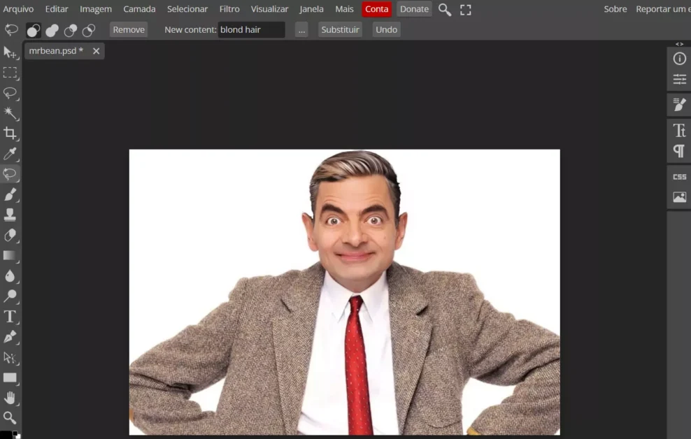Viewport: 691px width, 439px height.
Task: Open the image panel icon on right
Action: click(x=680, y=197)
